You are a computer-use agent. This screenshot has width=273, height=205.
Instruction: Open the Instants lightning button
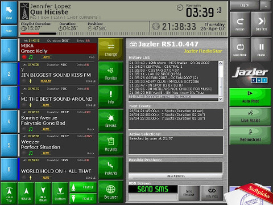pyautogui.click(x=111, y=168)
